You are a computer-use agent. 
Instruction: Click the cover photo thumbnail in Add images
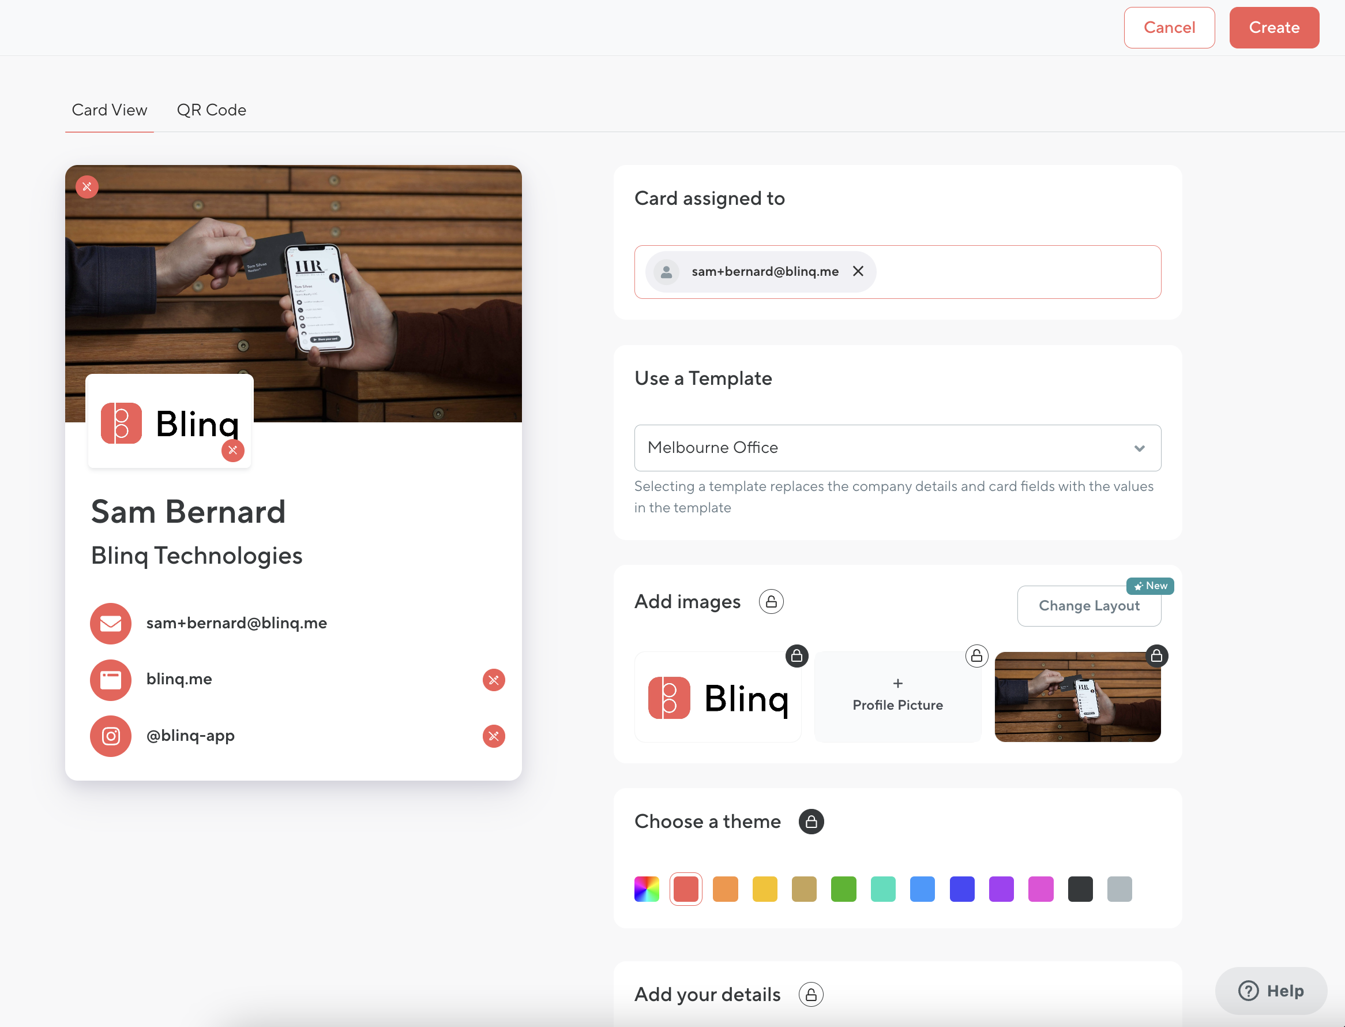coord(1077,697)
